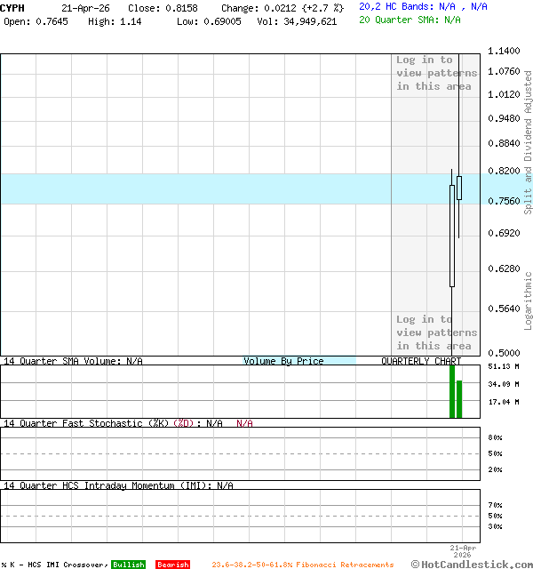
Task: Select the Volume By Price label
Action: [x=283, y=361]
